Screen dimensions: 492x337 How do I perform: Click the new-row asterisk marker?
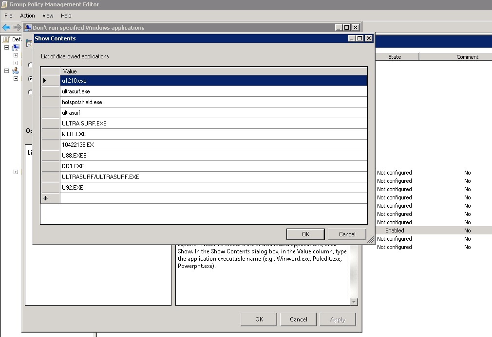point(45,198)
